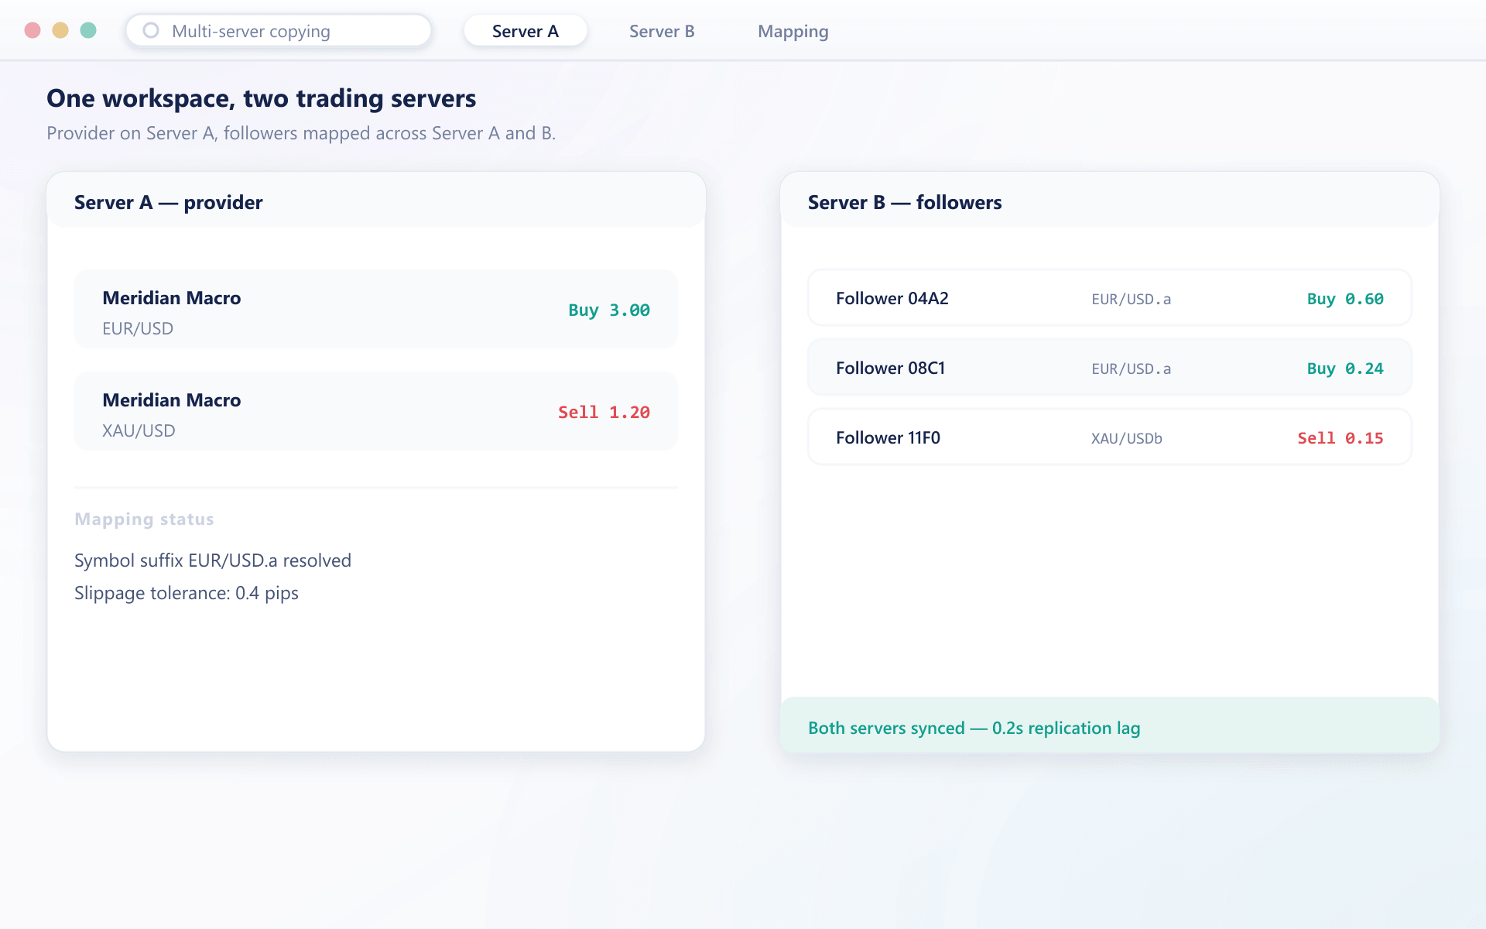1486x929 pixels.
Task: Click the Sell 0.15 value
Action: (1340, 438)
